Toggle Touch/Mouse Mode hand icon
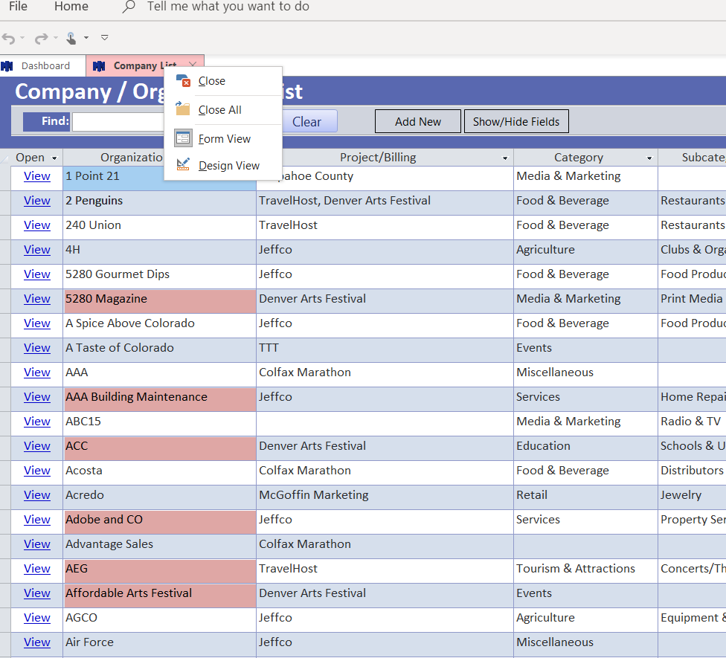Image resolution: width=726 pixels, height=658 pixels. click(x=71, y=38)
